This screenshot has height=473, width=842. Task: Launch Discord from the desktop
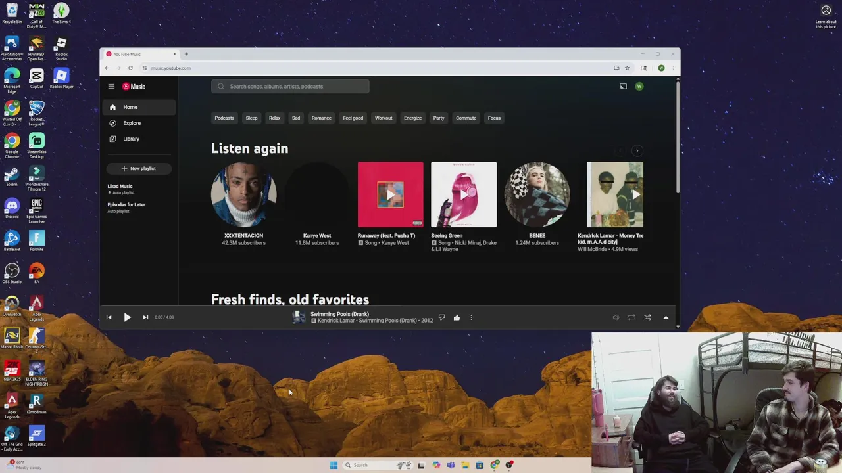pos(12,209)
